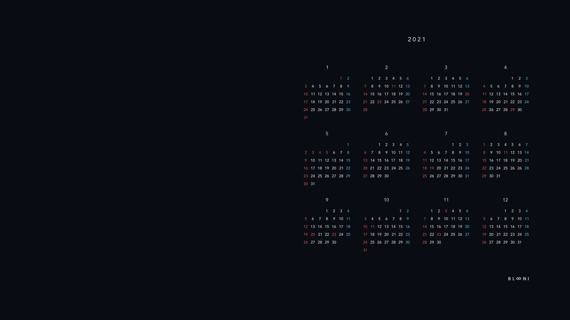Select December 25 highlighted date
This screenshot has width=570, height=320.
[527, 234]
